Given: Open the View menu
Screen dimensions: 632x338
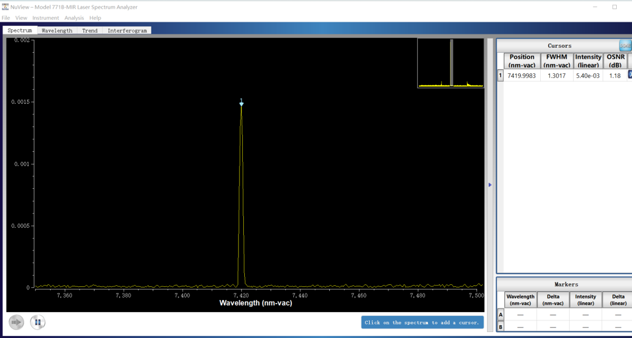Looking at the screenshot, I should (x=21, y=18).
